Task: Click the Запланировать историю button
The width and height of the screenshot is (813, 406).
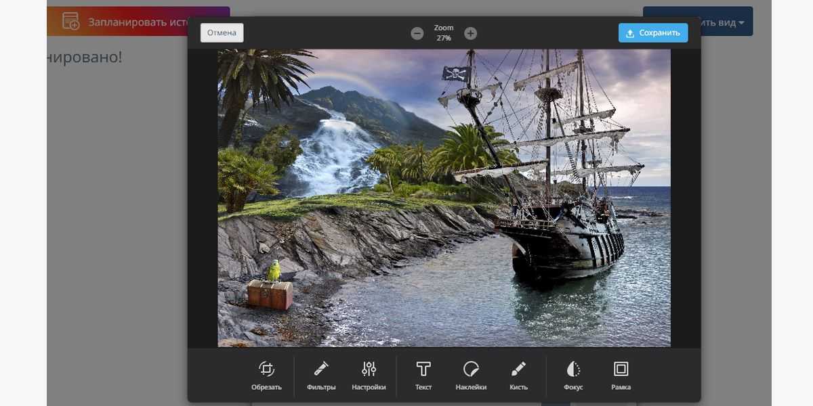Action: (x=135, y=21)
